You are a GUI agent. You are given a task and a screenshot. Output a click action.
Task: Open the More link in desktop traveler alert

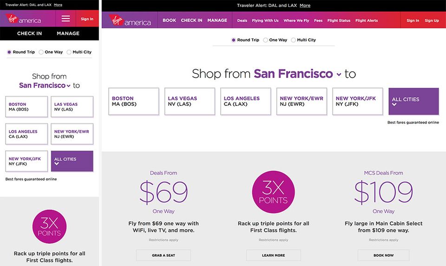point(305,6)
